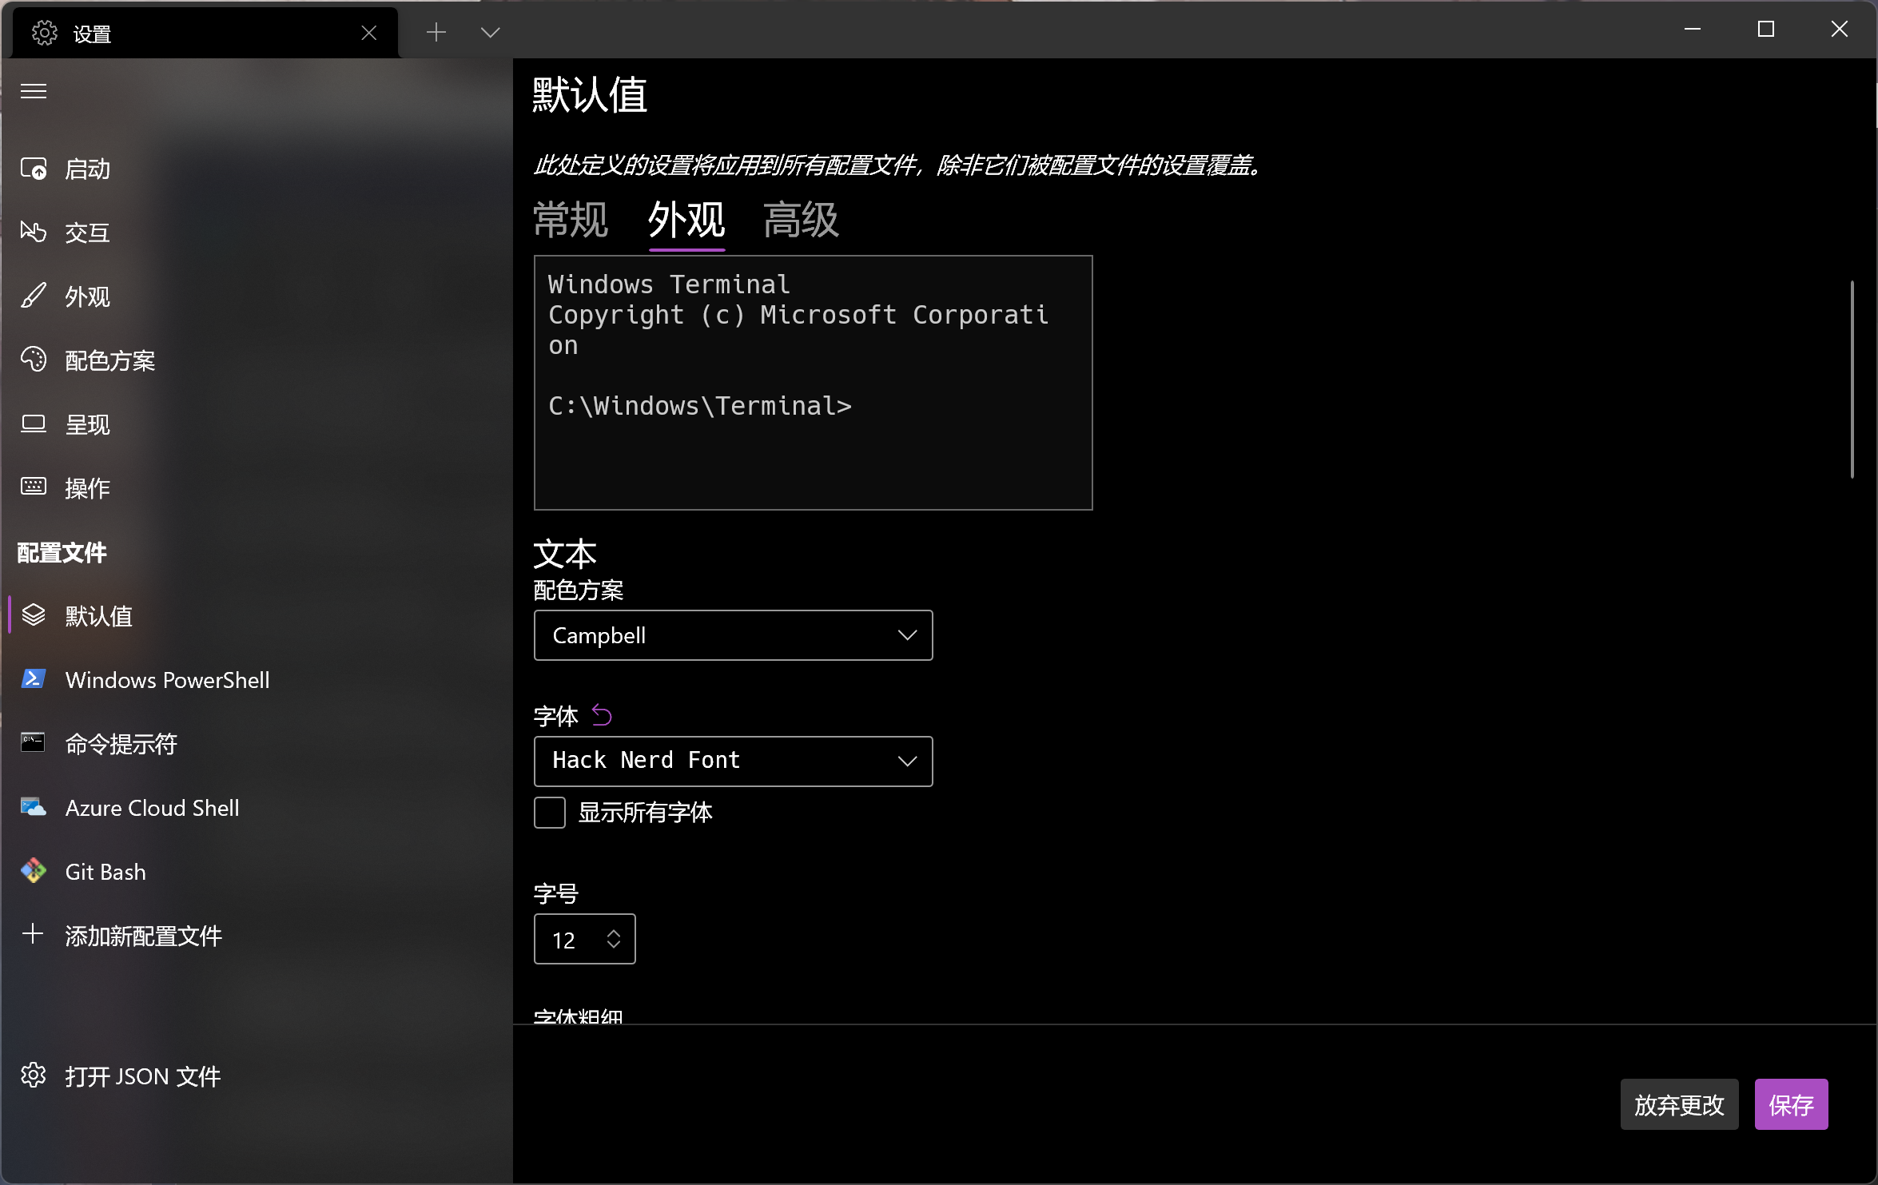1878x1185 pixels.
Task: Switch to 外观 tab in profile
Action: 686,220
